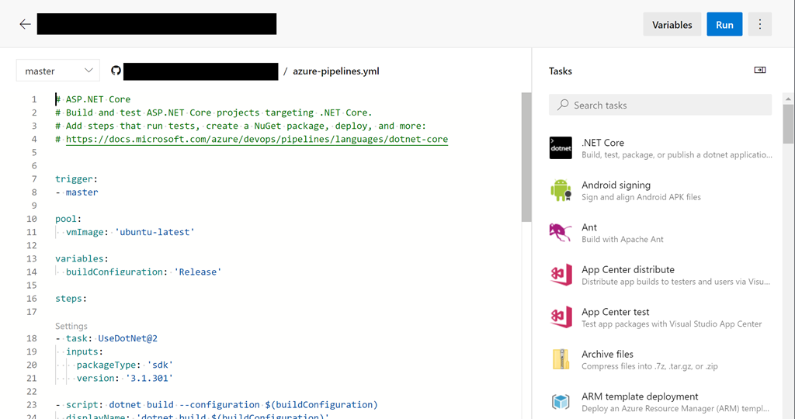Click the Tasks list scroll-up arrow
795x419 pixels.
click(x=788, y=99)
